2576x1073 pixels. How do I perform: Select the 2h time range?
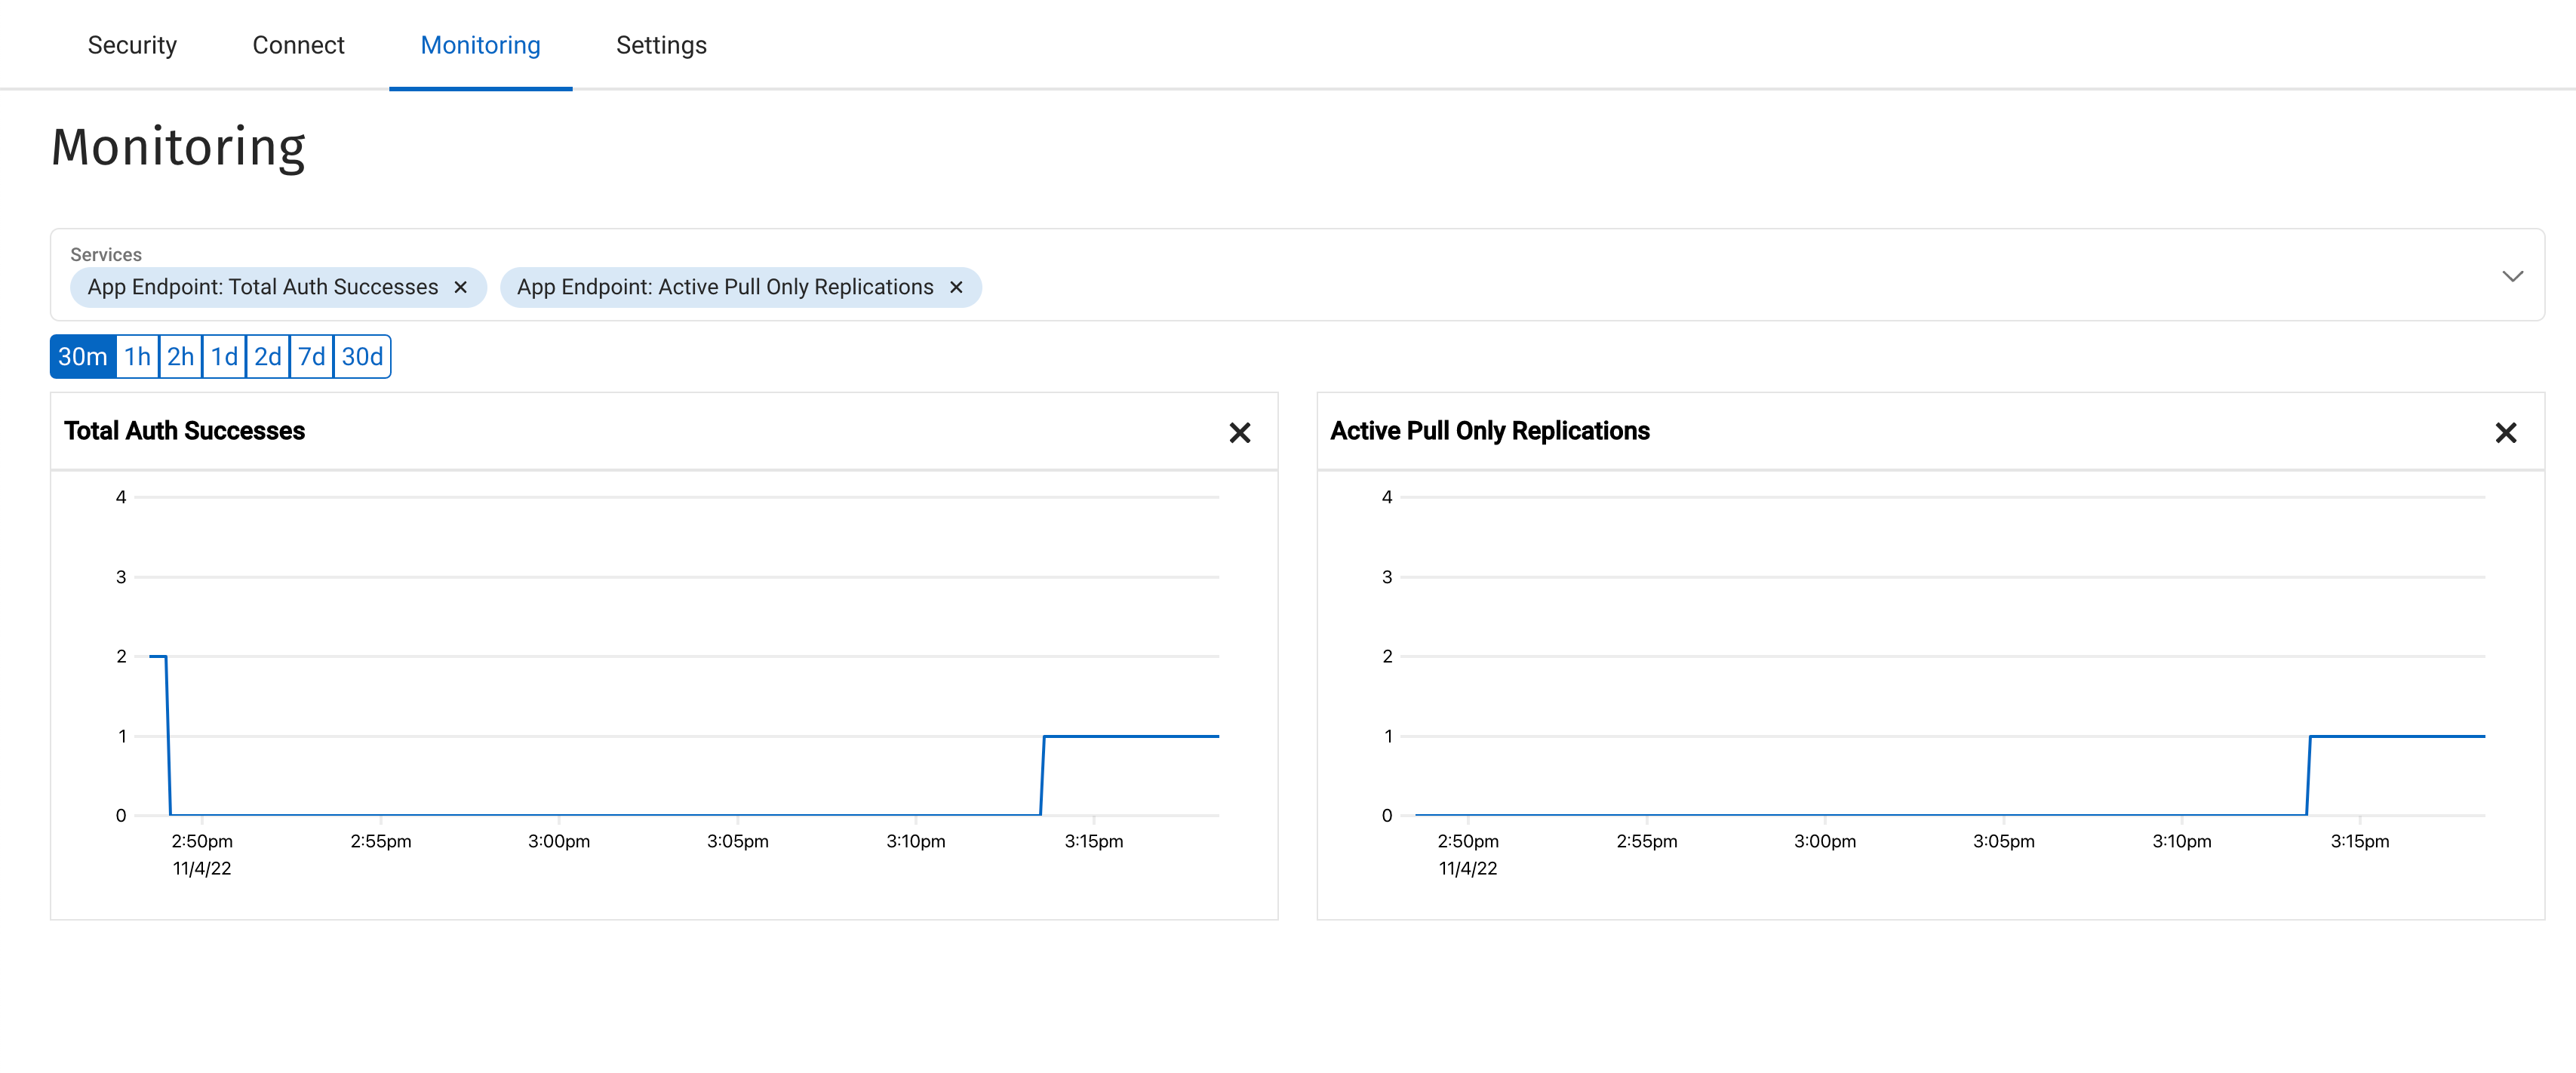pyautogui.click(x=180, y=355)
